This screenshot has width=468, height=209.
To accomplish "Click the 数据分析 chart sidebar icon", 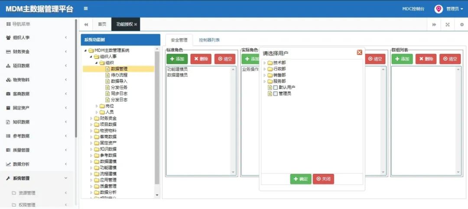I will 8,164.
